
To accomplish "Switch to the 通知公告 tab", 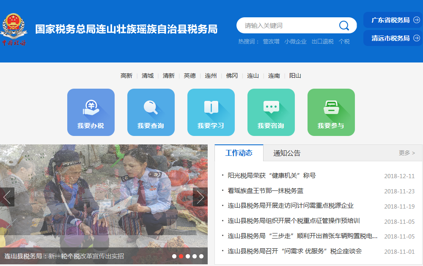I will 287,153.
